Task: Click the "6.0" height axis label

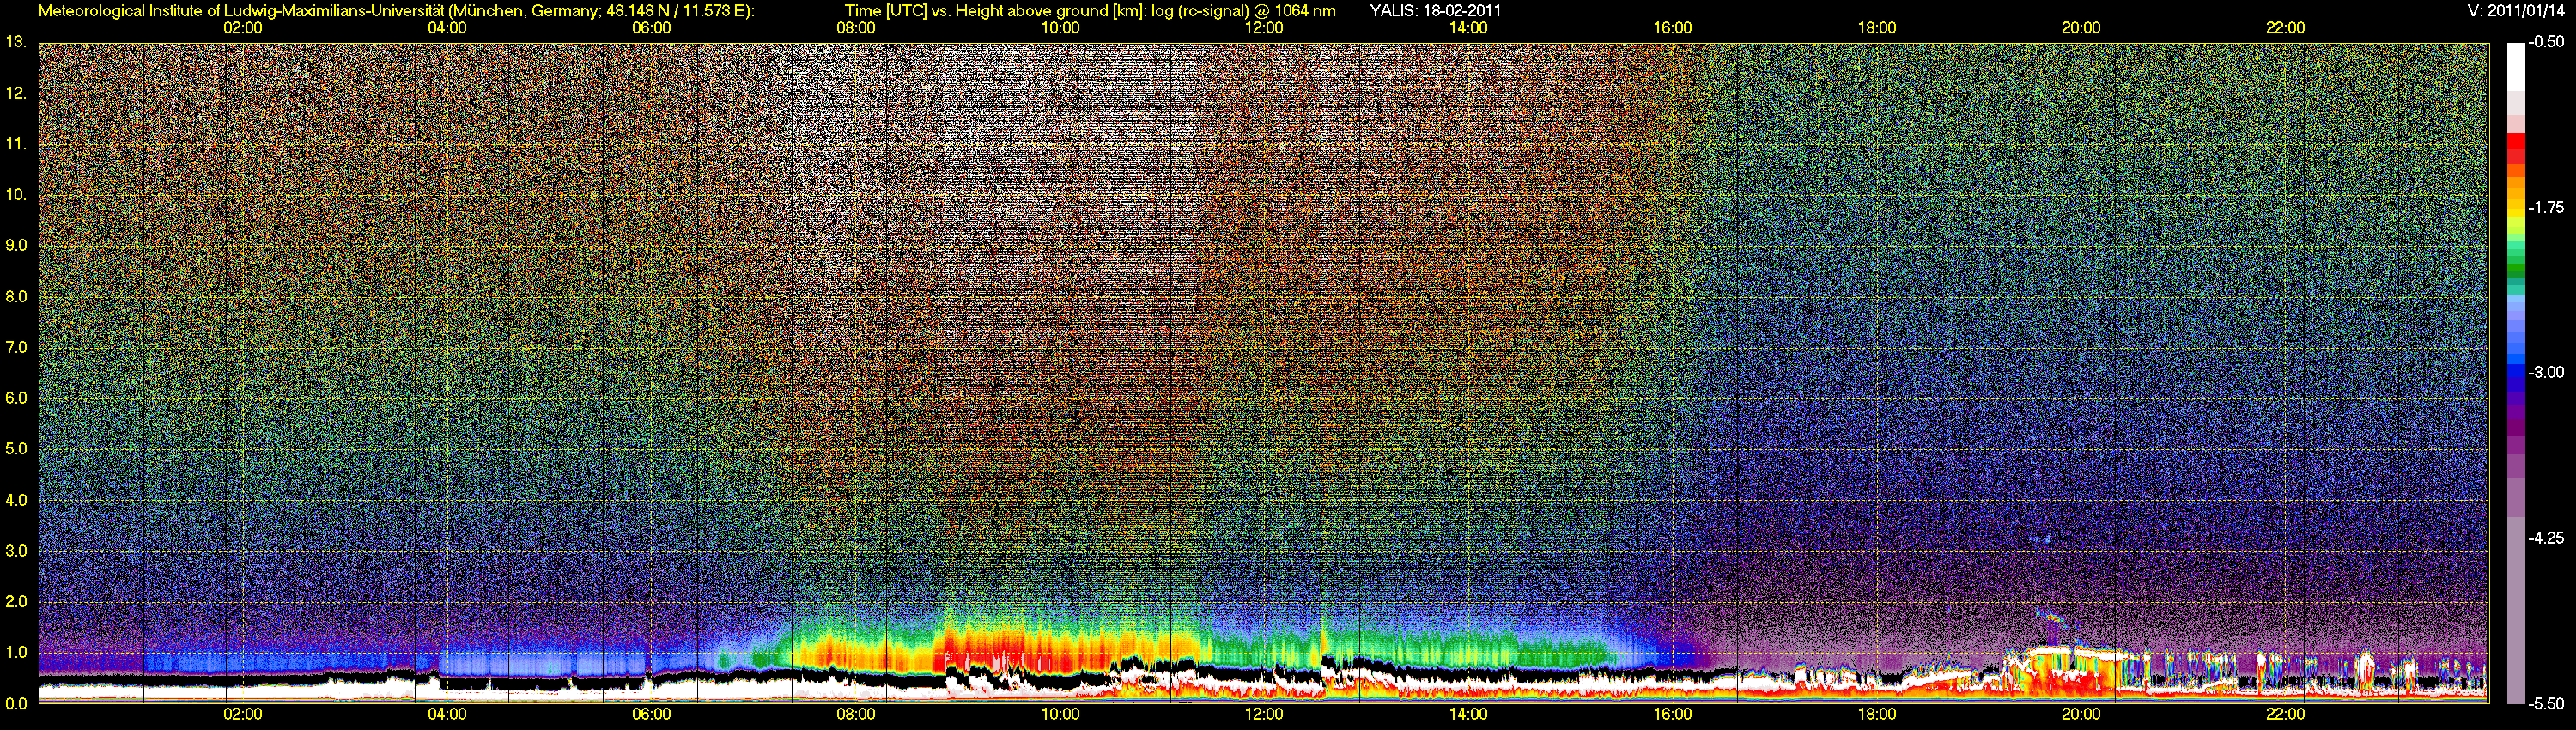Action: (x=16, y=398)
